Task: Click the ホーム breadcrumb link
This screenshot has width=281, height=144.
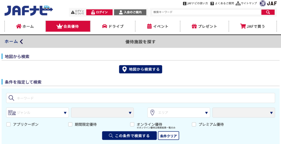Action: coord(11,41)
